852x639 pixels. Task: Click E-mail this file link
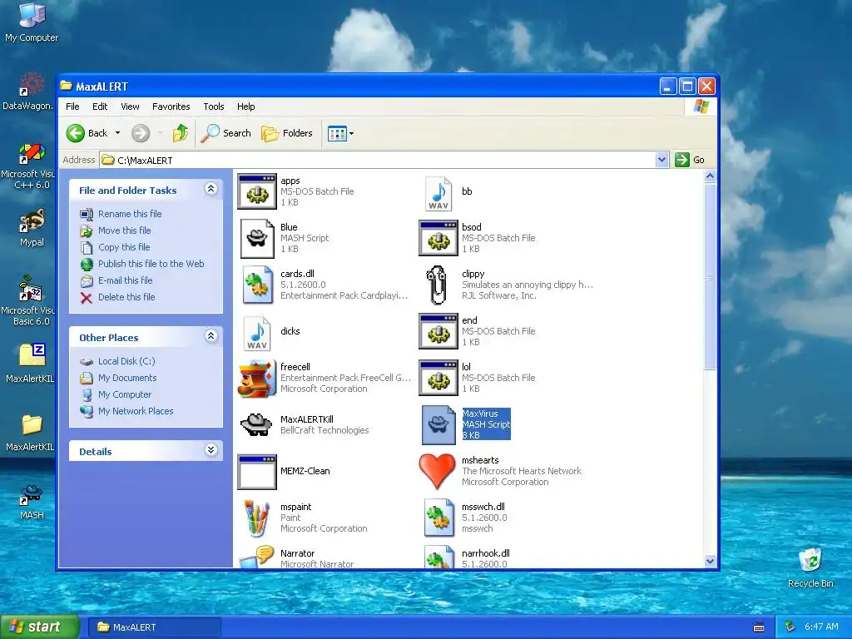(x=125, y=280)
